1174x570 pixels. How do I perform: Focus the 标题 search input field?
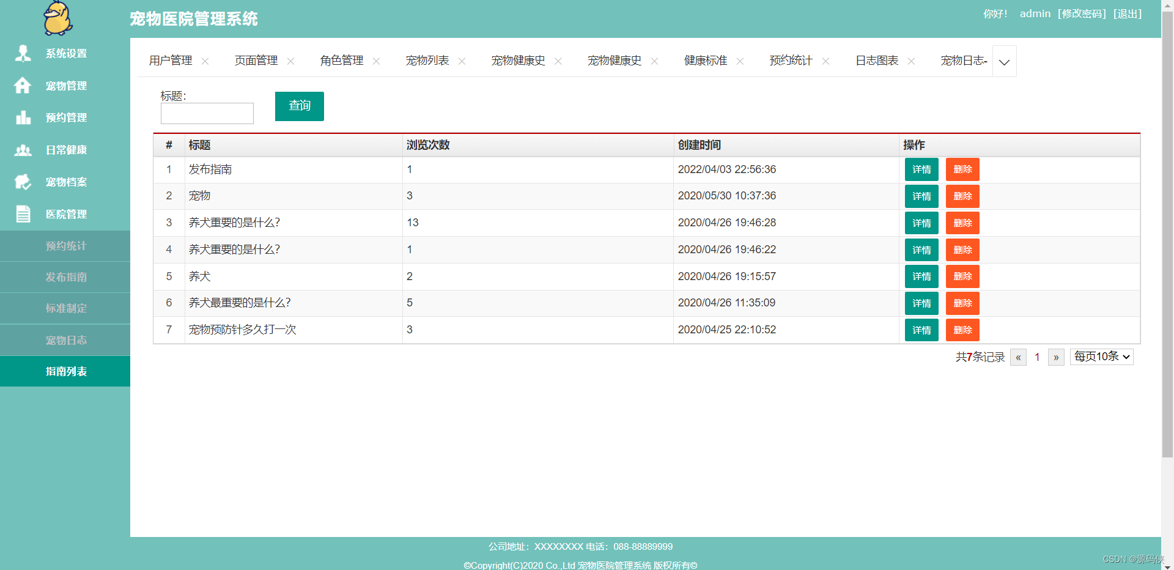pyautogui.click(x=207, y=113)
